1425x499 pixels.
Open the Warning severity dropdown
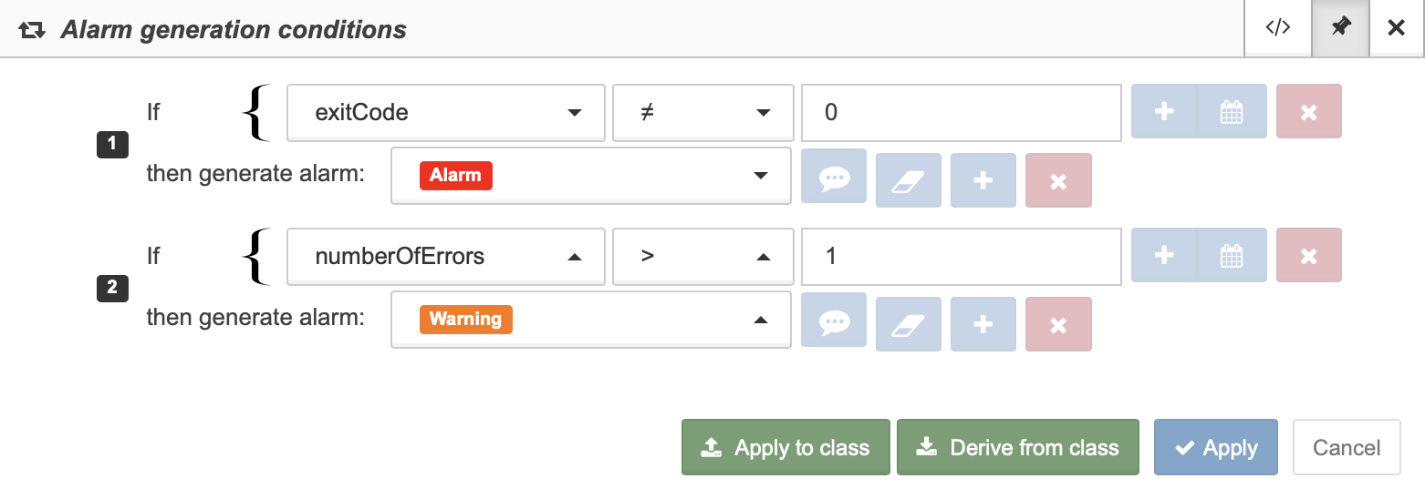(x=590, y=320)
